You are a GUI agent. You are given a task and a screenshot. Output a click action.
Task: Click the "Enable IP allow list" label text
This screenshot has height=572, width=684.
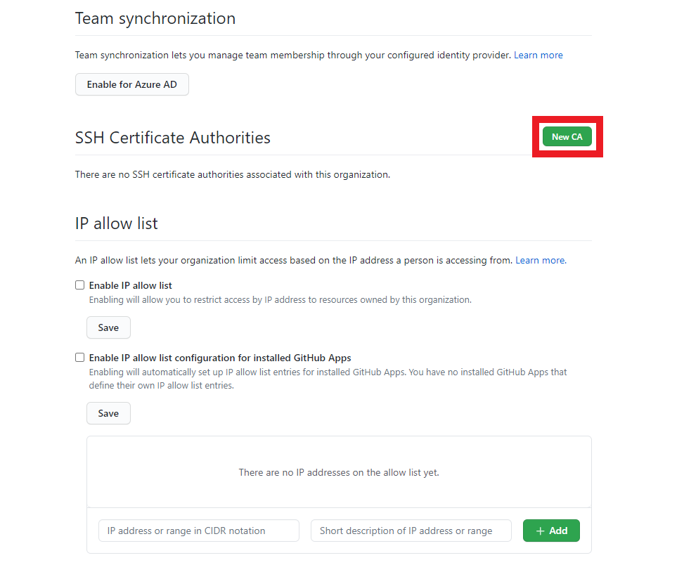tap(131, 285)
